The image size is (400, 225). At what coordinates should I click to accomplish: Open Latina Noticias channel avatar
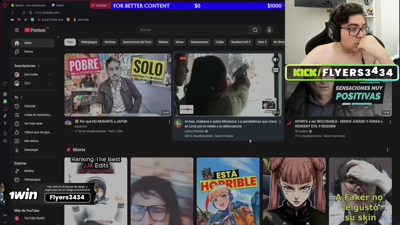[x=178, y=123]
